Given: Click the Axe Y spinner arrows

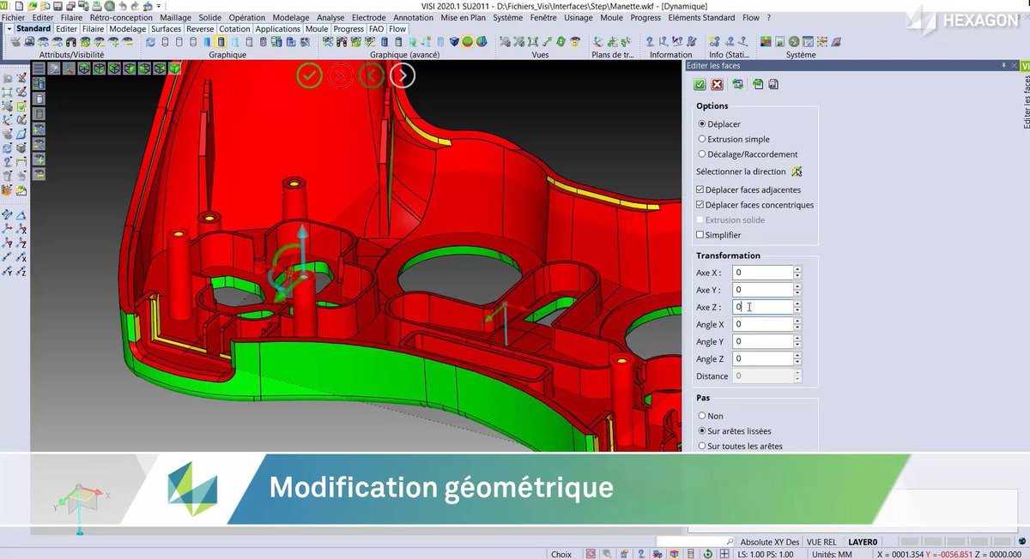Looking at the screenshot, I should click(x=797, y=290).
